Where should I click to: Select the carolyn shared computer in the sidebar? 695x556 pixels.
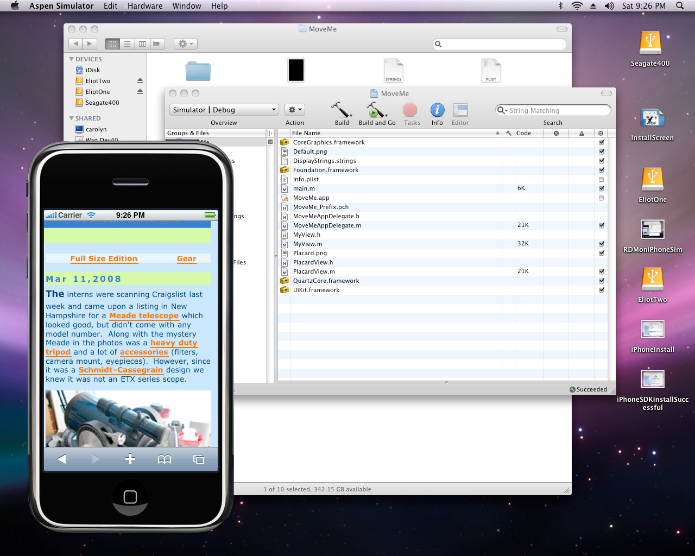96,129
